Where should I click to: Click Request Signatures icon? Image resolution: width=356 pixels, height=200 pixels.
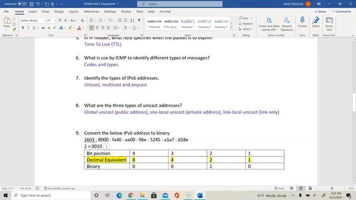287,24
